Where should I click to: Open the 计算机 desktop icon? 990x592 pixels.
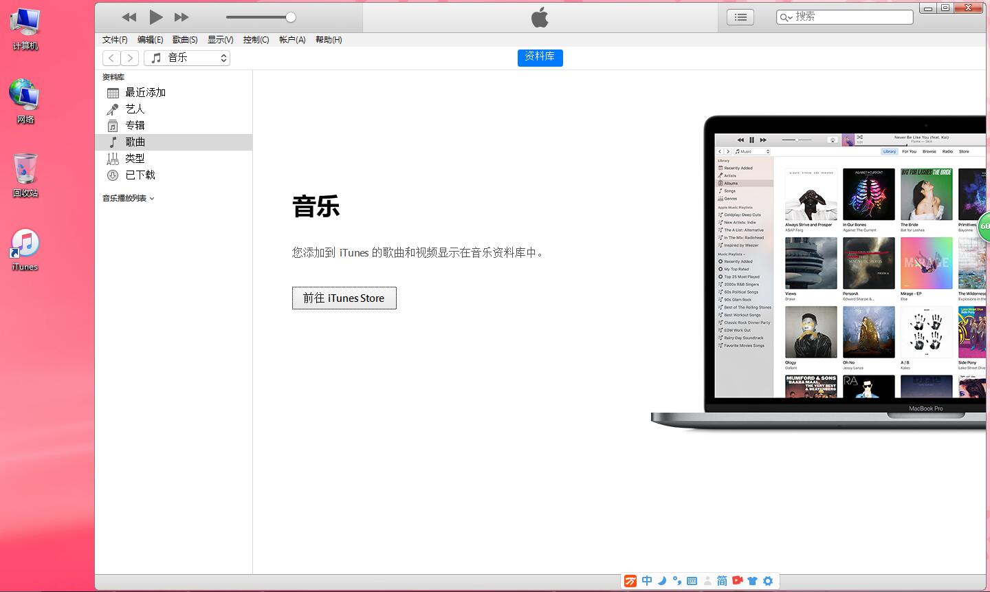tap(25, 30)
